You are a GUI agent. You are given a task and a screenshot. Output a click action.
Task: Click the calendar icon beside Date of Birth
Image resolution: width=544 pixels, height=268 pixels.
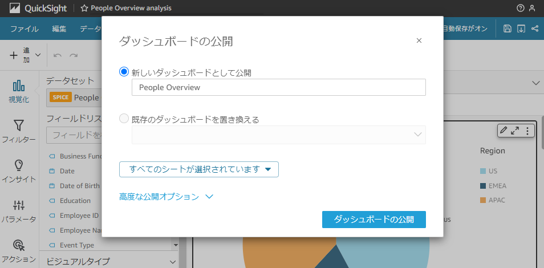[52, 186]
